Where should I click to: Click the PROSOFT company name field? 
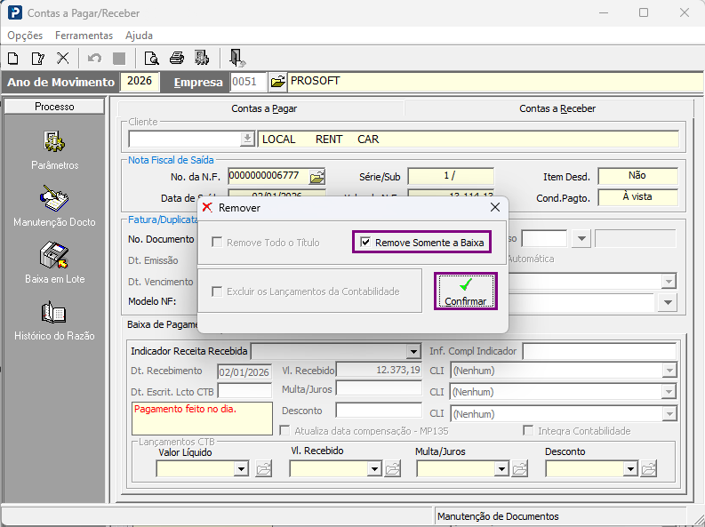496,82
